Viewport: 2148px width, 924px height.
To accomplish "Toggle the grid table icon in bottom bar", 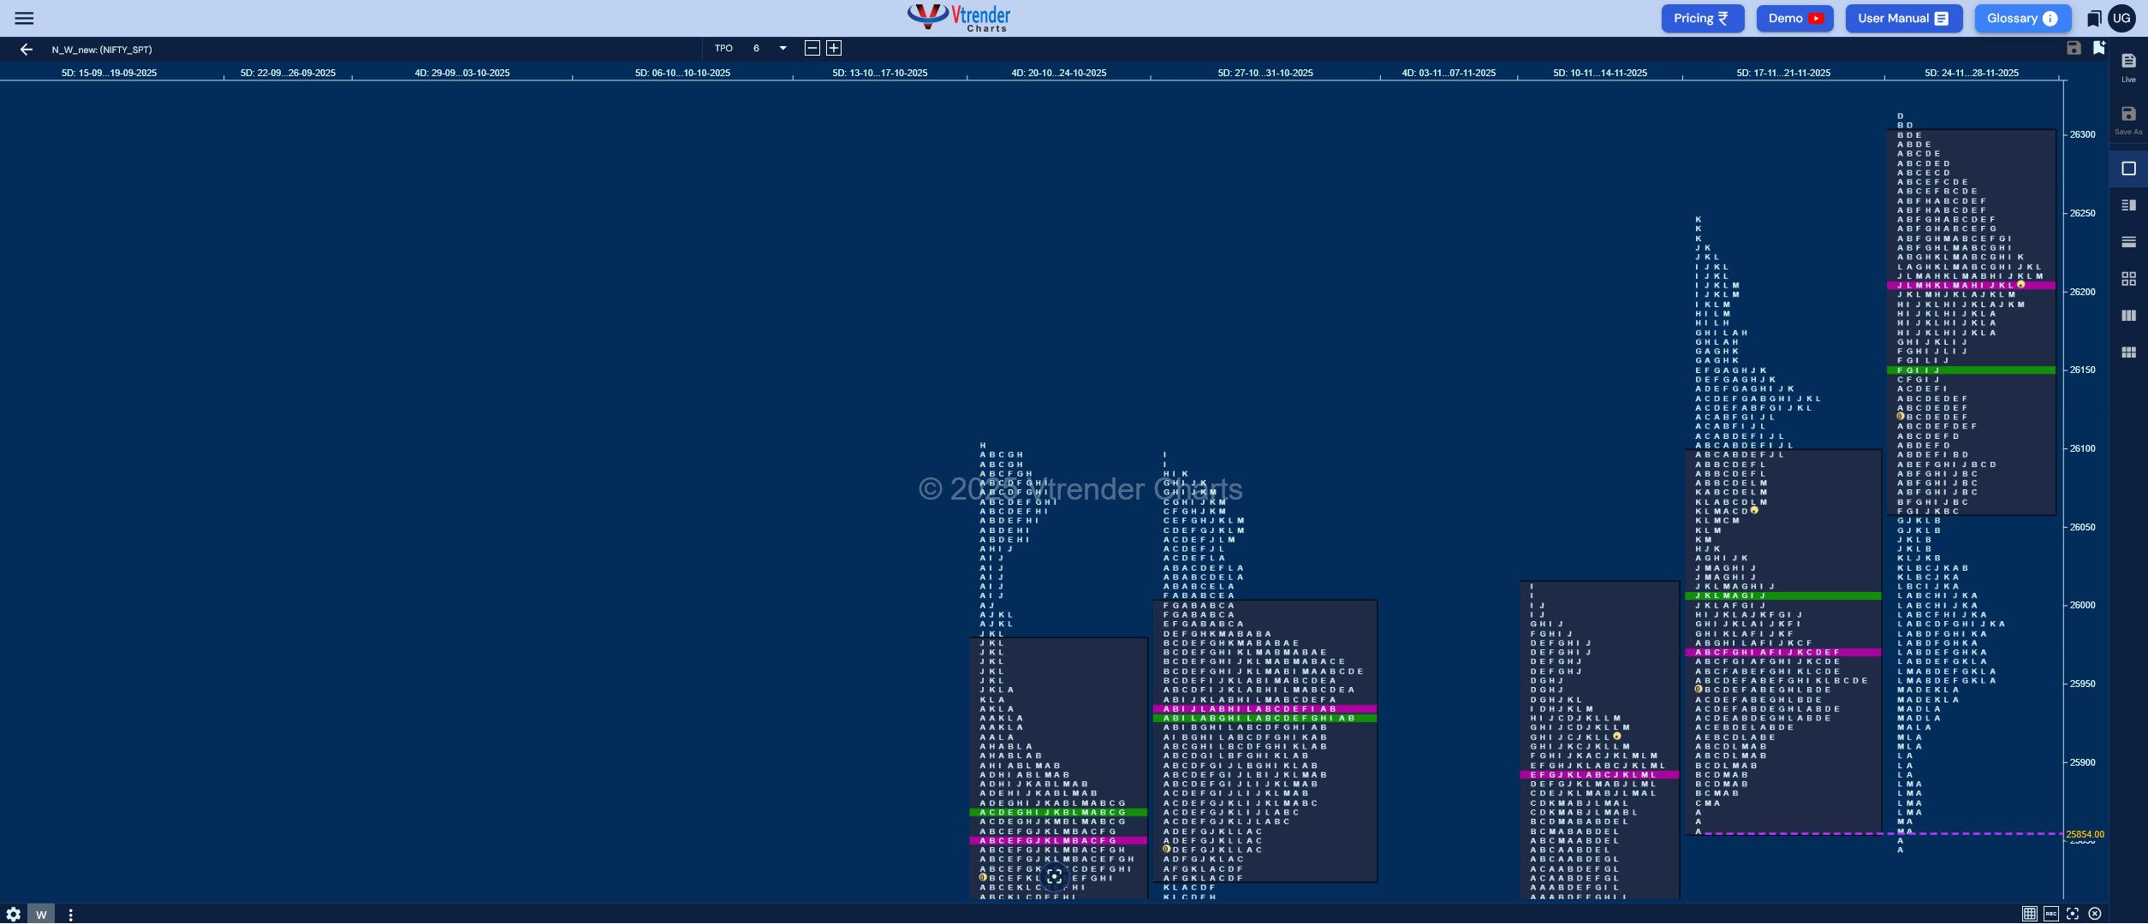I will (2029, 914).
